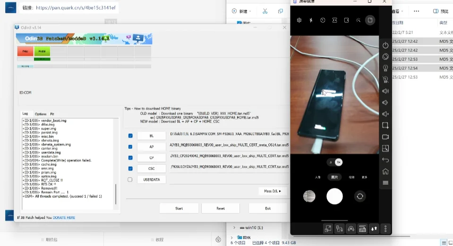Select the 照片 photo camera mode
This screenshot has width=453, height=246.
pyautogui.click(x=334, y=177)
